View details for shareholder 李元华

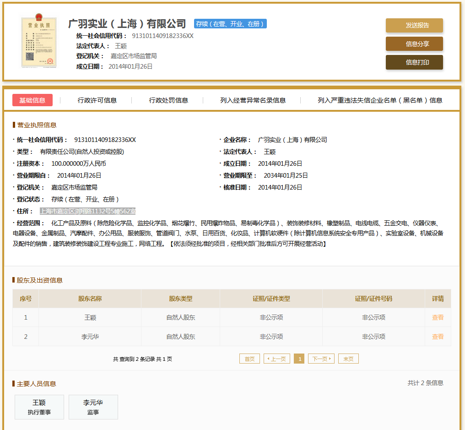coord(438,337)
